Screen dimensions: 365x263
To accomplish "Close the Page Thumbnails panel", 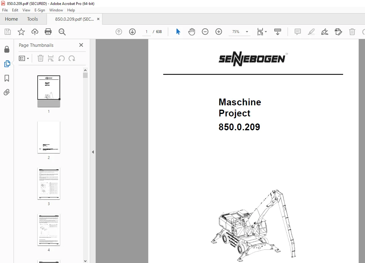I will [x=81, y=45].
